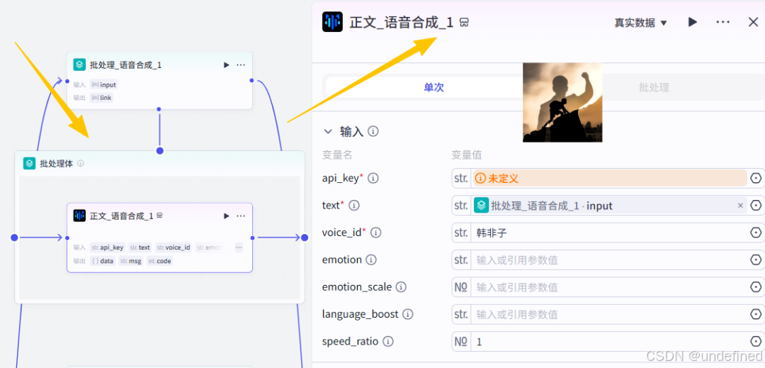Click the 正文_语音合成_1 node audio icon on canvas
Image resolution: width=765 pixels, height=368 pixels.
click(x=79, y=216)
